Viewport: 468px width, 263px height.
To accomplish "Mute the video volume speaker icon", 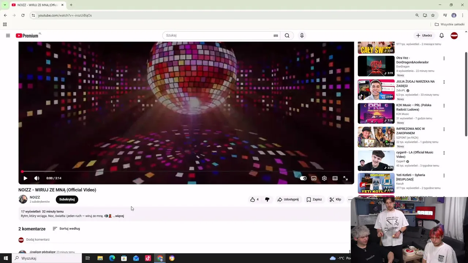I will click(37, 178).
